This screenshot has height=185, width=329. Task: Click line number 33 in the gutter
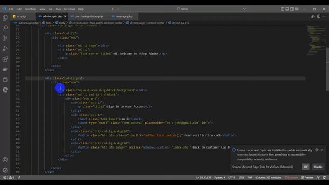click(x=17, y=78)
